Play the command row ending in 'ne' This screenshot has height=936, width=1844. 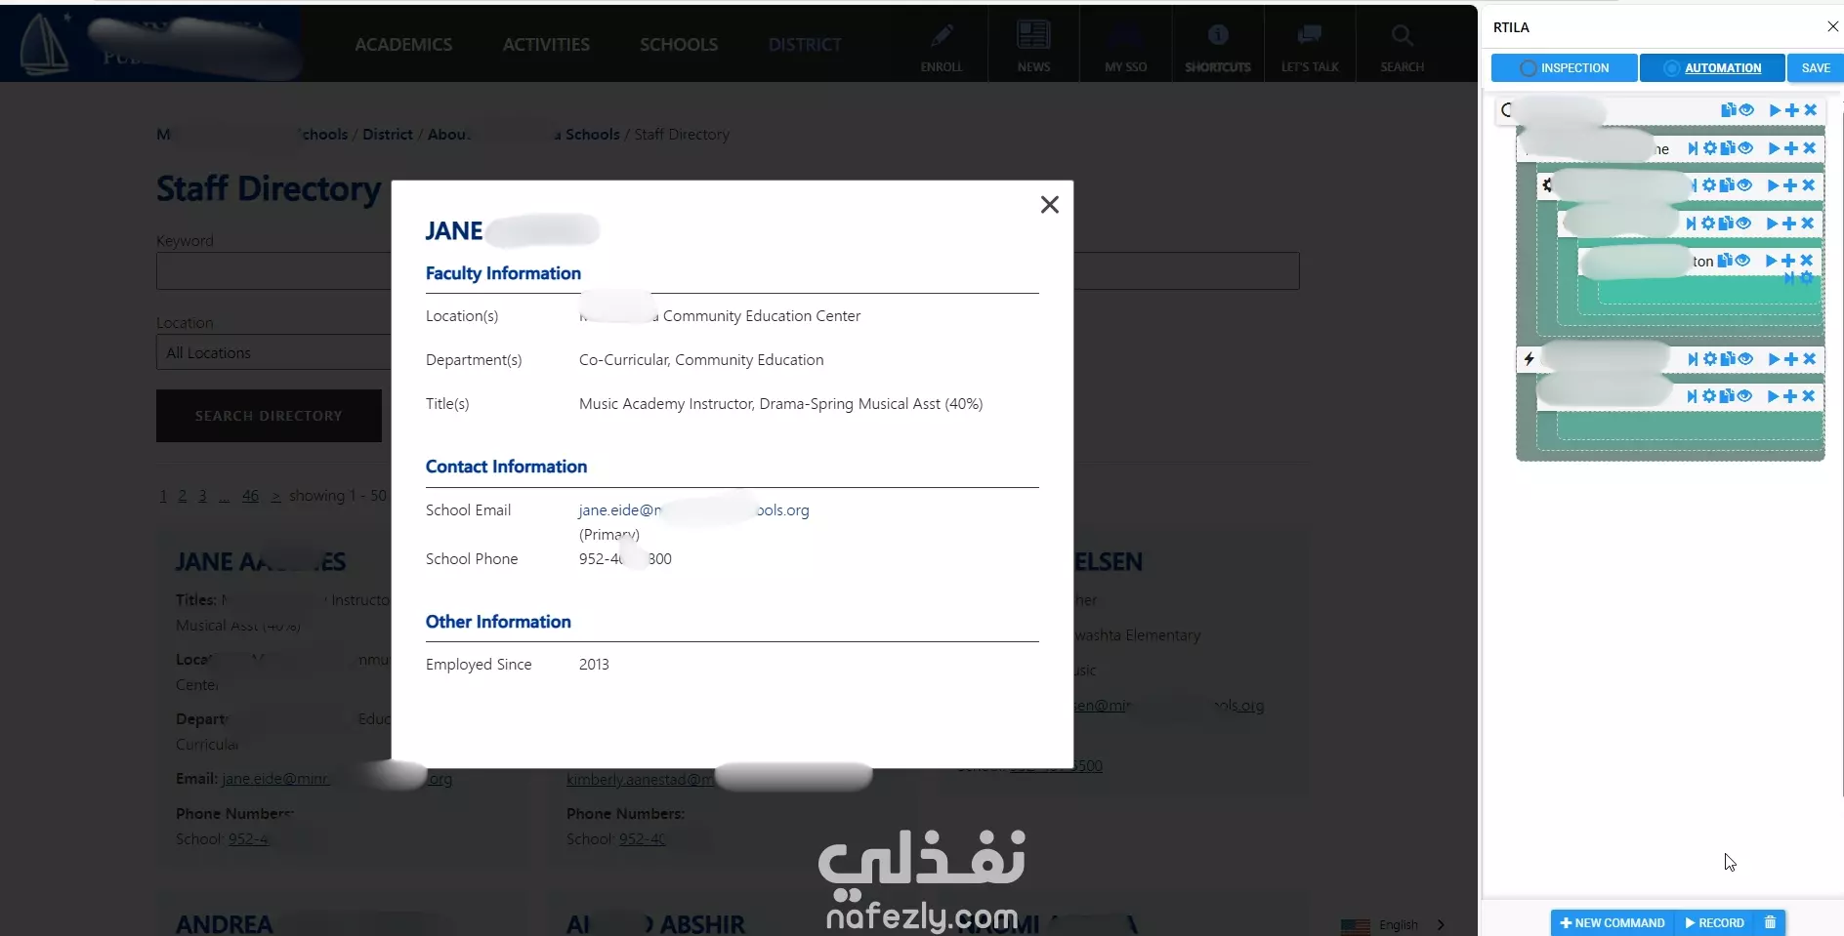tap(1774, 148)
